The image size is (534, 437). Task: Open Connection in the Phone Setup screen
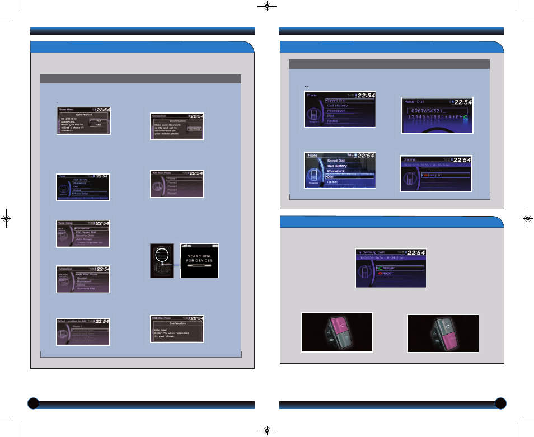coord(91,228)
